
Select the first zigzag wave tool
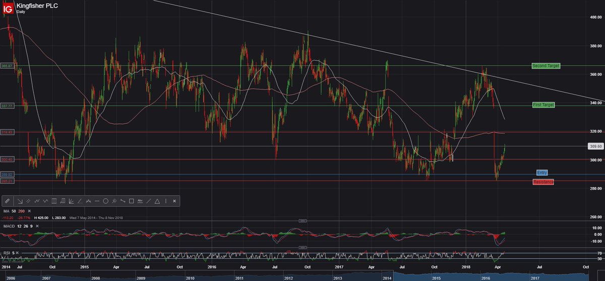click(x=37, y=201)
